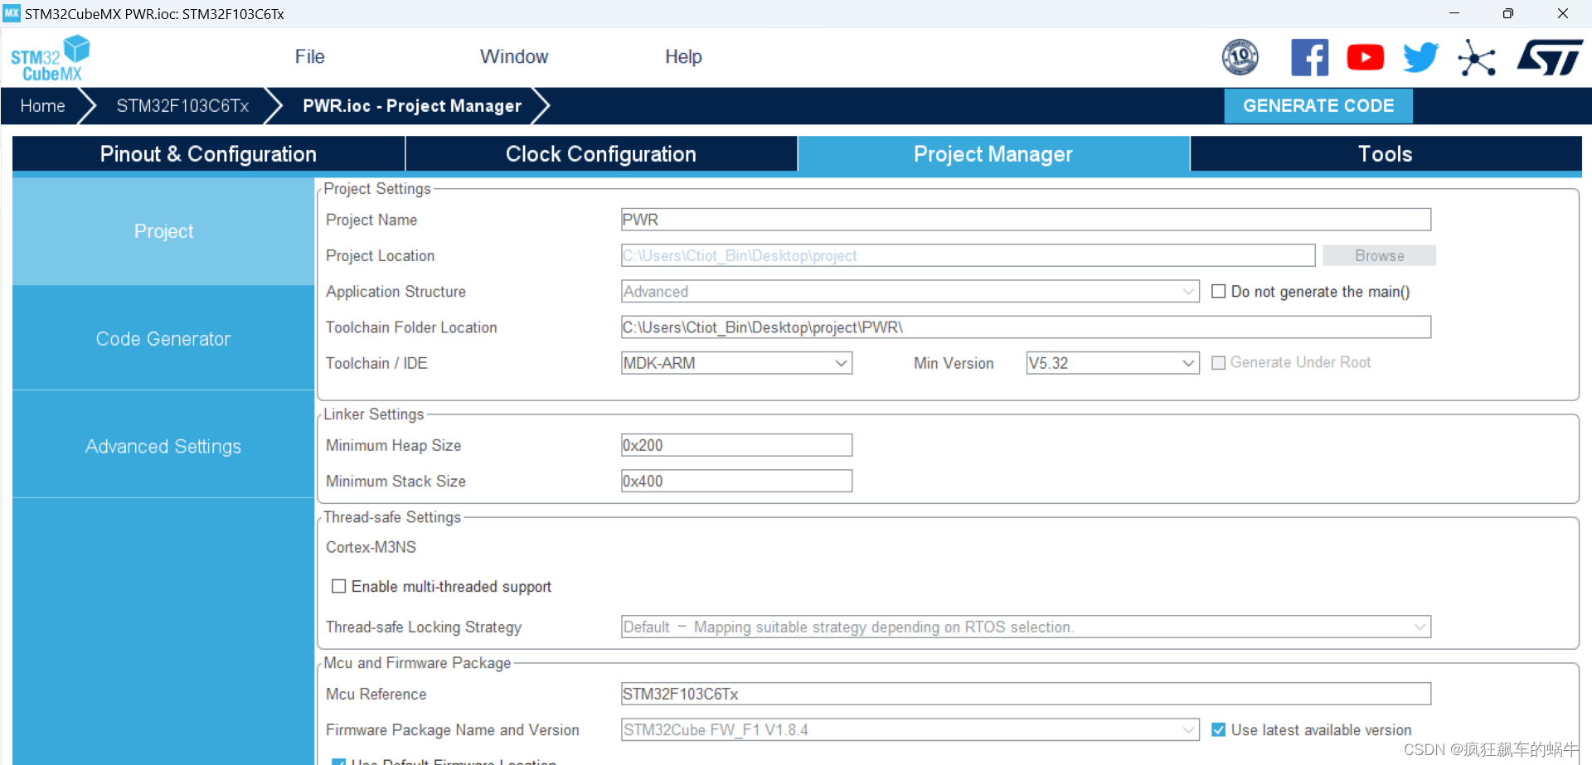Click the ST community network icon
This screenshot has width=1592, height=765.
click(x=1476, y=57)
